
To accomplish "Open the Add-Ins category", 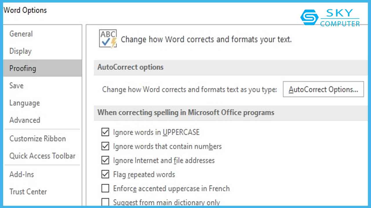I will pos(42,174).
